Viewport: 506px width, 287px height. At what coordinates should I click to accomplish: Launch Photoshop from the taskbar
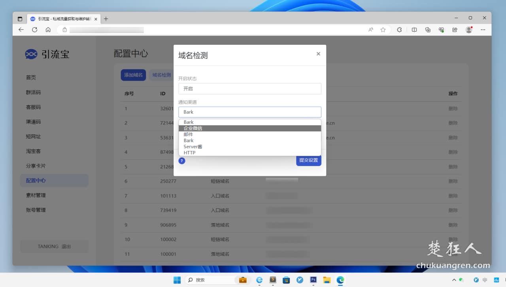[313, 280]
